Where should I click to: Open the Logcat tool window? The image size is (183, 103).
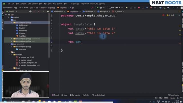tap(64, 95)
